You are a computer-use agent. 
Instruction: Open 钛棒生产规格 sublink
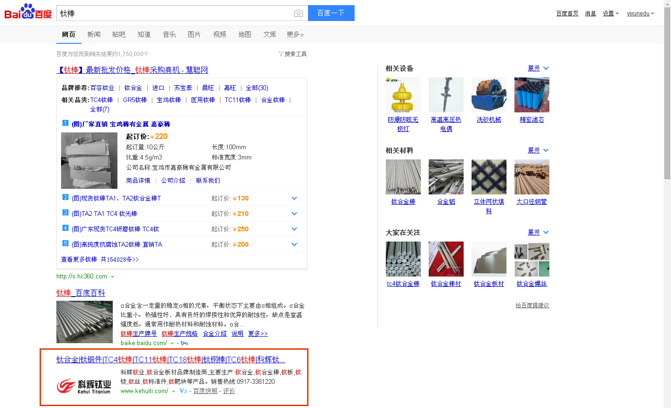tap(179, 333)
